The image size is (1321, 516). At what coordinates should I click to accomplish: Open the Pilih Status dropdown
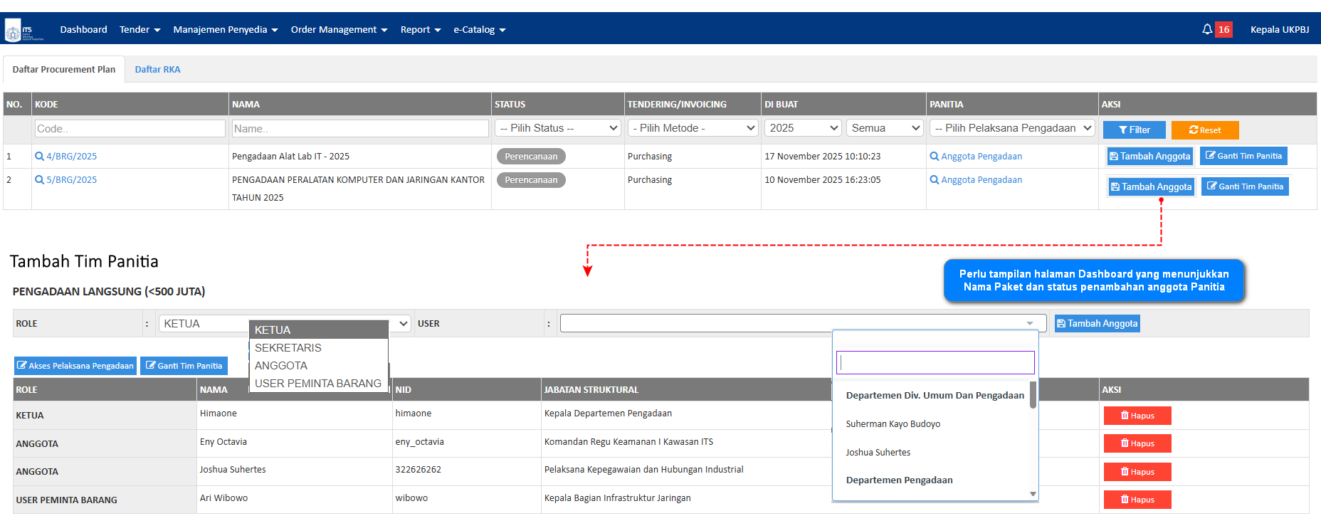click(x=558, y=128)
